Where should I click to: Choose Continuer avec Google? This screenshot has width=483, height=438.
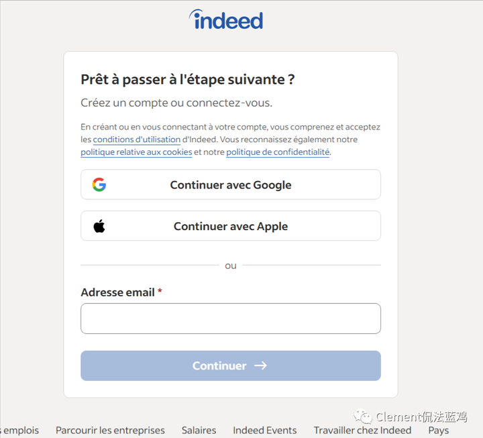tap(230, 184)
